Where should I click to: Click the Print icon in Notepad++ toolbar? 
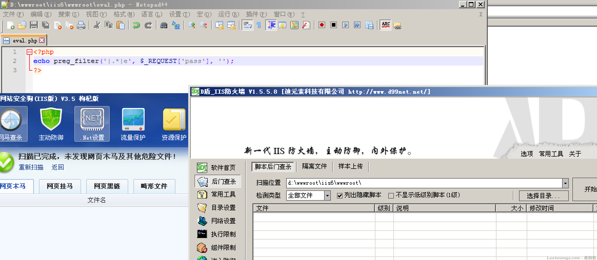[x=81, y=25]
